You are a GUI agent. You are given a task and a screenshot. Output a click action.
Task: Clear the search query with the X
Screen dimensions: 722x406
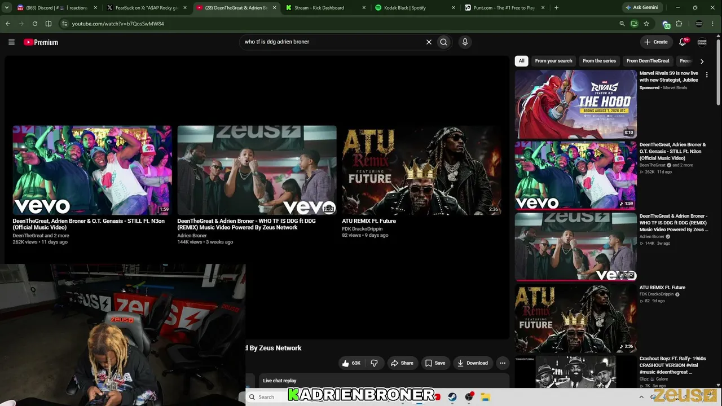[x=429, y=42]
